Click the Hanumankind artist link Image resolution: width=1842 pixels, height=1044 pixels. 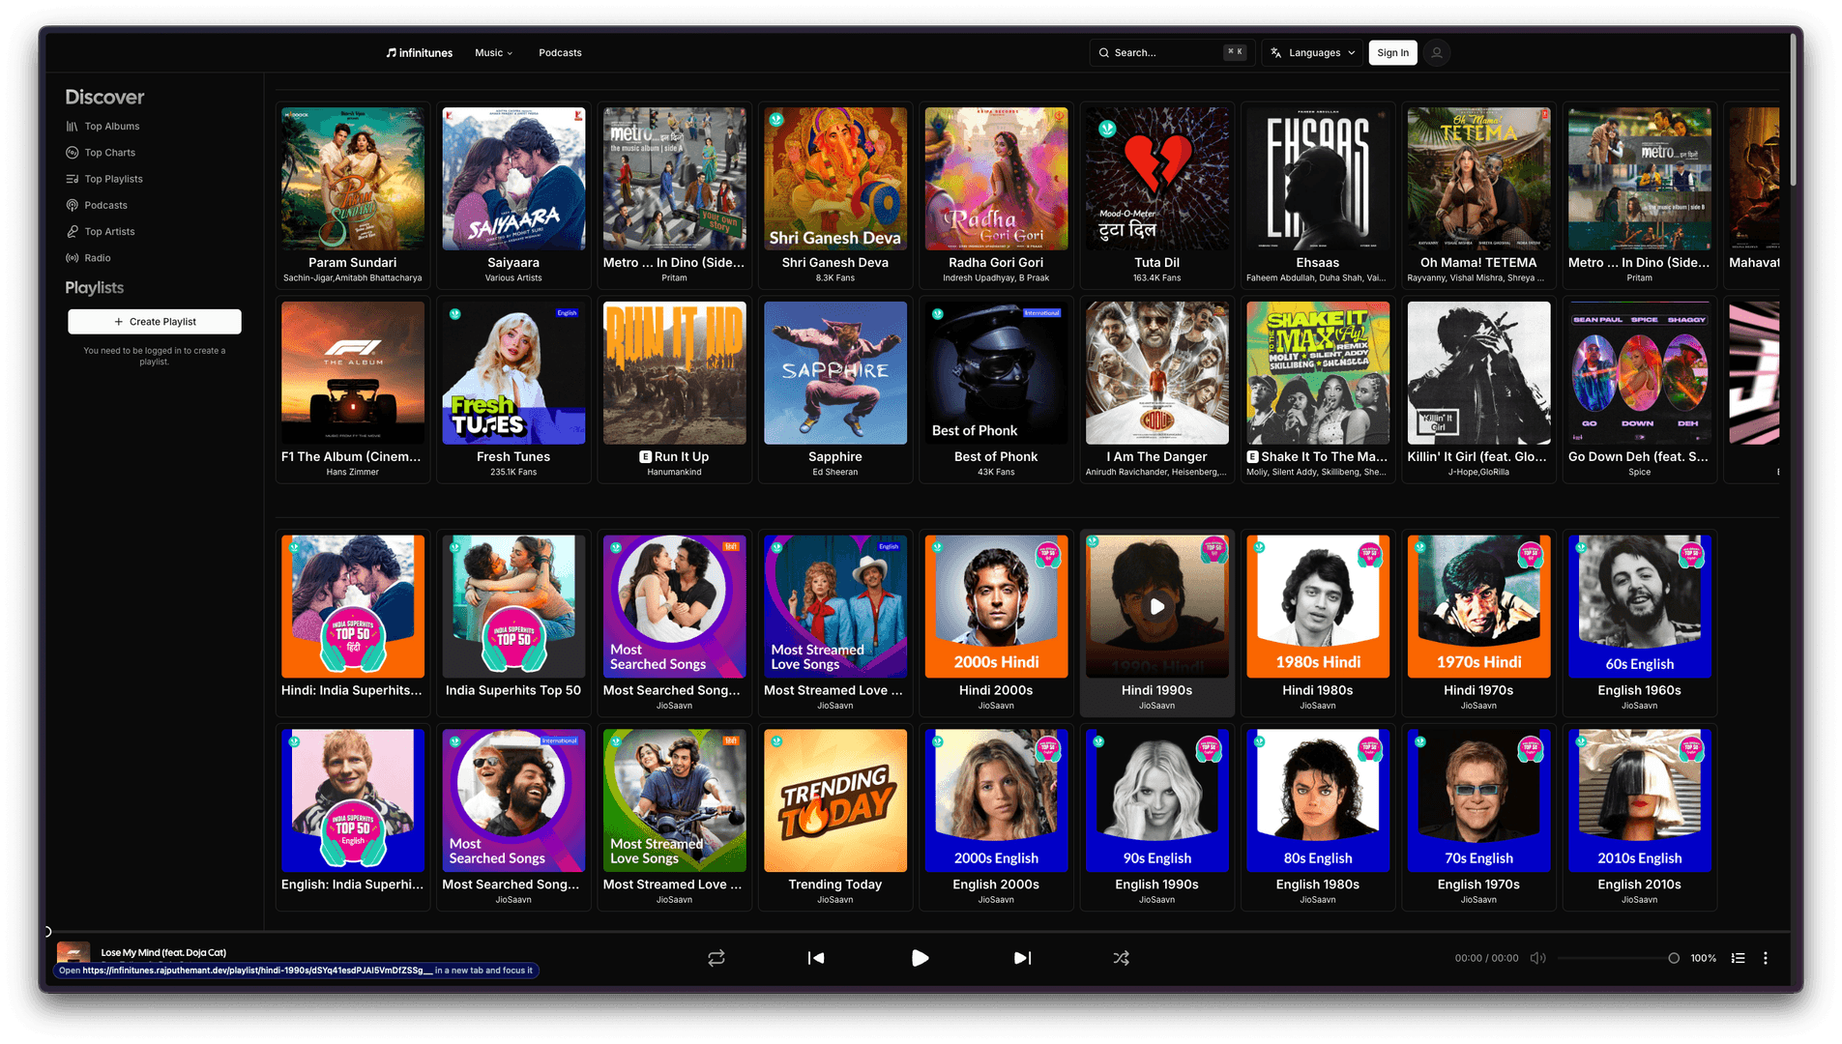[x=674, y=473]
